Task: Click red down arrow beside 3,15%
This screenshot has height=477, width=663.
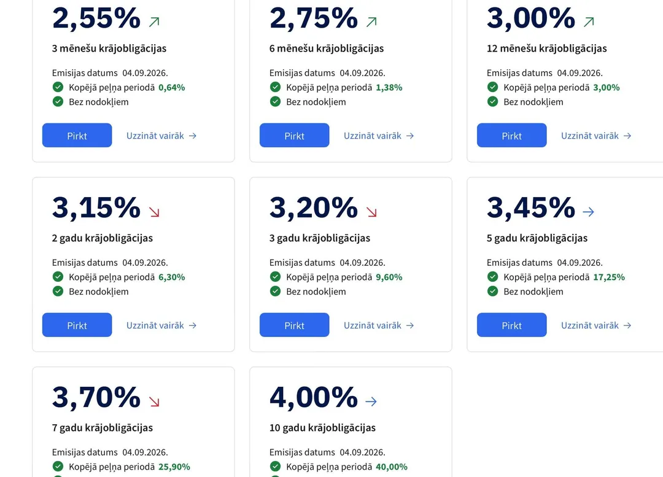Action: [154, 211]
